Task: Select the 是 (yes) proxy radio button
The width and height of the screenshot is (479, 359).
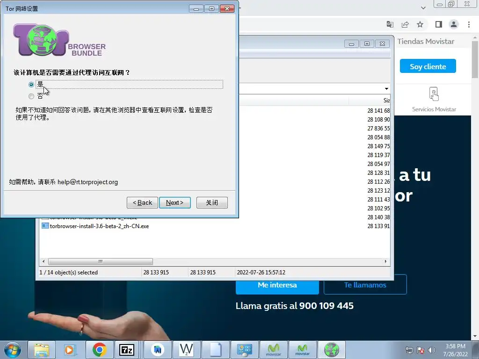Action: [31, 85]
